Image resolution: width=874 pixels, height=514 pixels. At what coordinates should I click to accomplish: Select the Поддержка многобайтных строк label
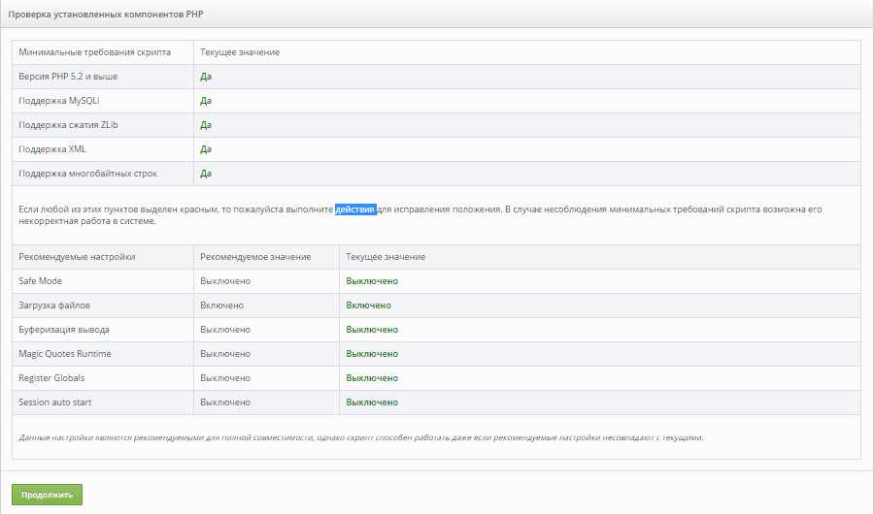87,174
